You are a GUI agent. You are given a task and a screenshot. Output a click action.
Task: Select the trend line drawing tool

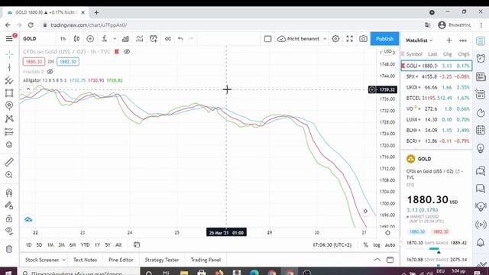click(9, 67)
